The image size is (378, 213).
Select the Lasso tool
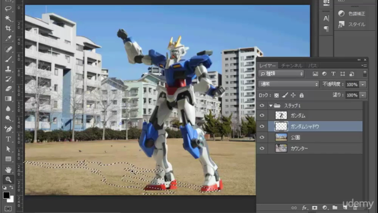coord(8,8)
